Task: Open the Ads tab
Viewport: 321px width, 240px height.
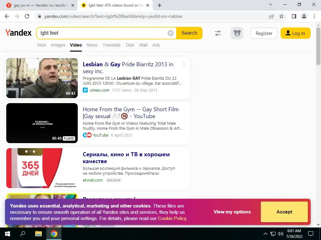Action: coord(156,45)
